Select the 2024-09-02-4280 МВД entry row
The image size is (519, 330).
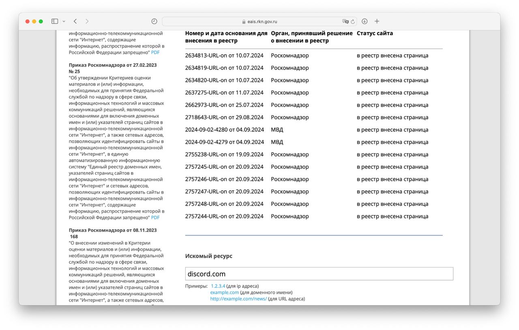point(224,130)
